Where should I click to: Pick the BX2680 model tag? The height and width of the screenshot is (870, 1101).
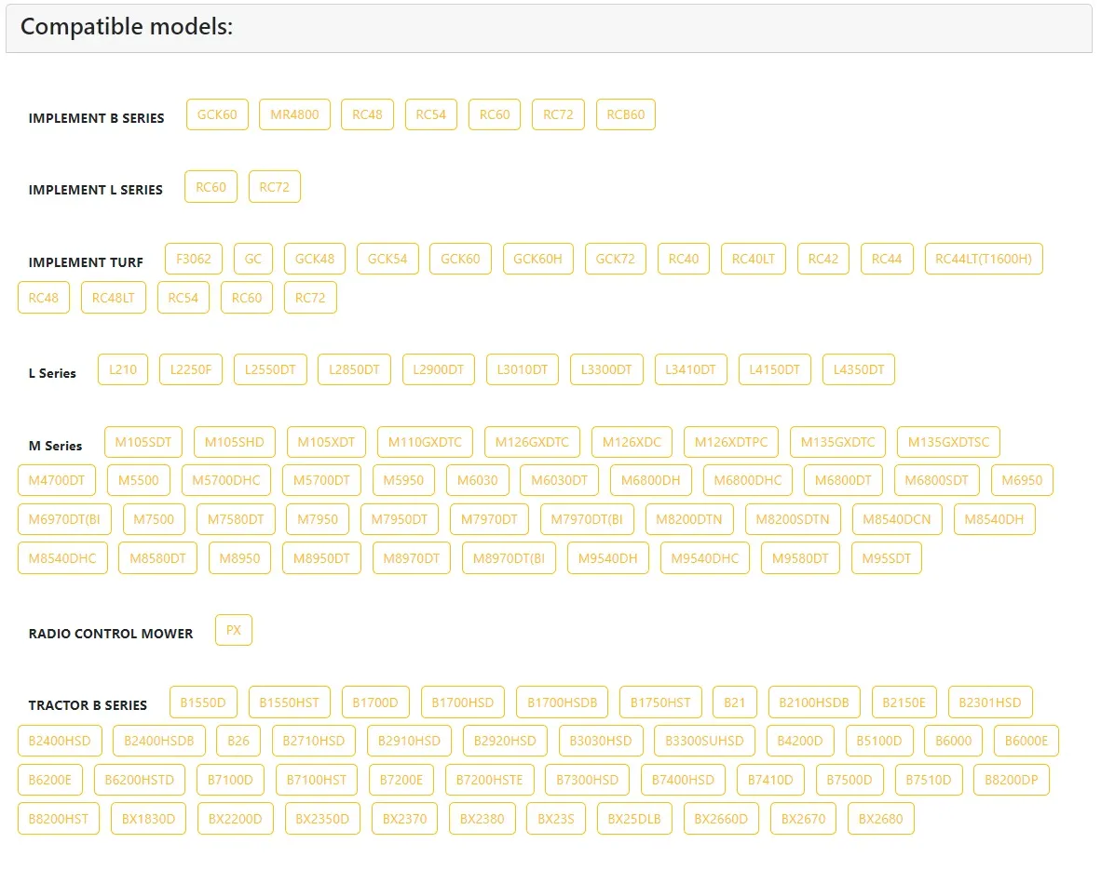[880, 818]
